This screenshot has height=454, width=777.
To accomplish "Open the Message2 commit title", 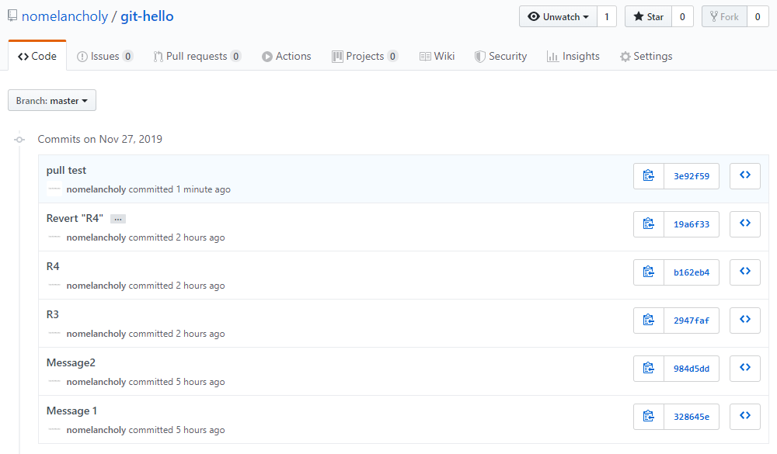I will point(71,362).
